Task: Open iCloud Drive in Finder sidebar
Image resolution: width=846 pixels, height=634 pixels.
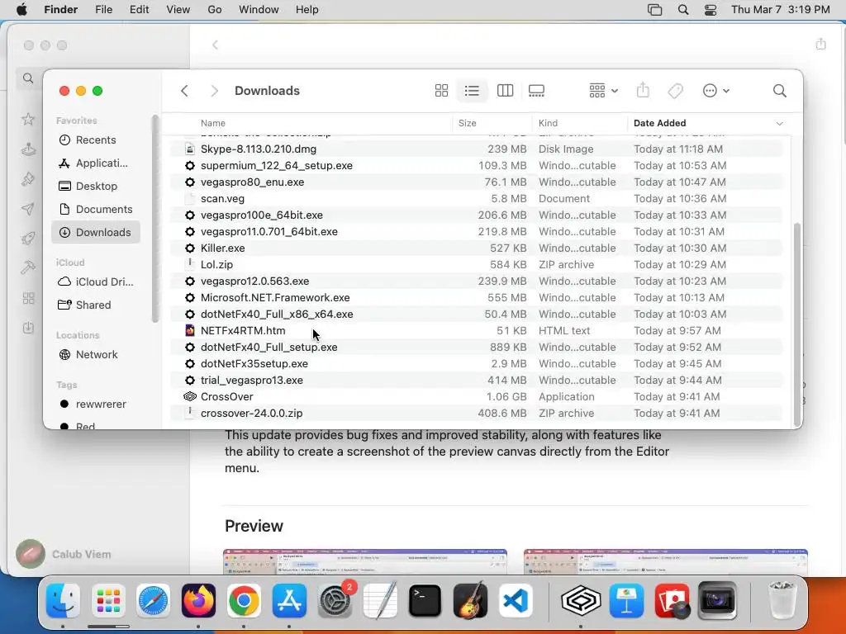Action: [96, 282]
